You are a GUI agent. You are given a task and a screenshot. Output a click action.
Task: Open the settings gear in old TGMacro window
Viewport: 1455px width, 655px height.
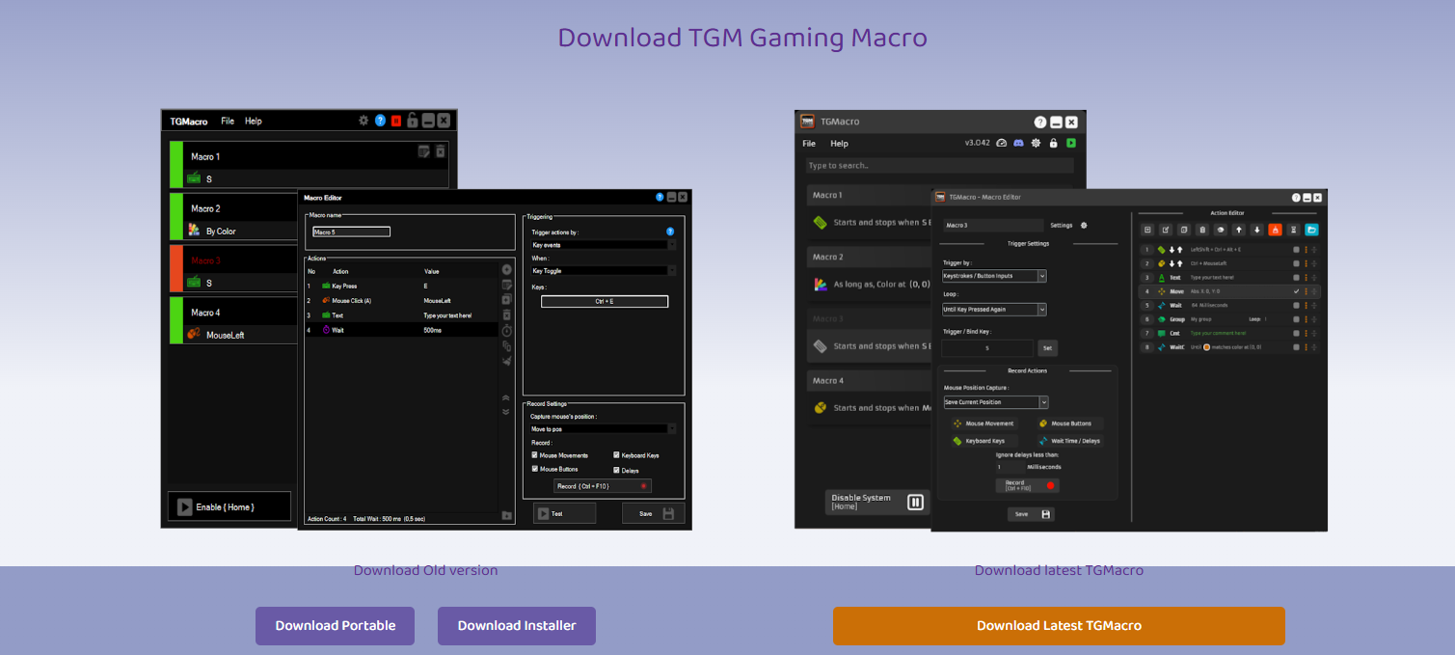pyautogui.click(x=364, y=121)
